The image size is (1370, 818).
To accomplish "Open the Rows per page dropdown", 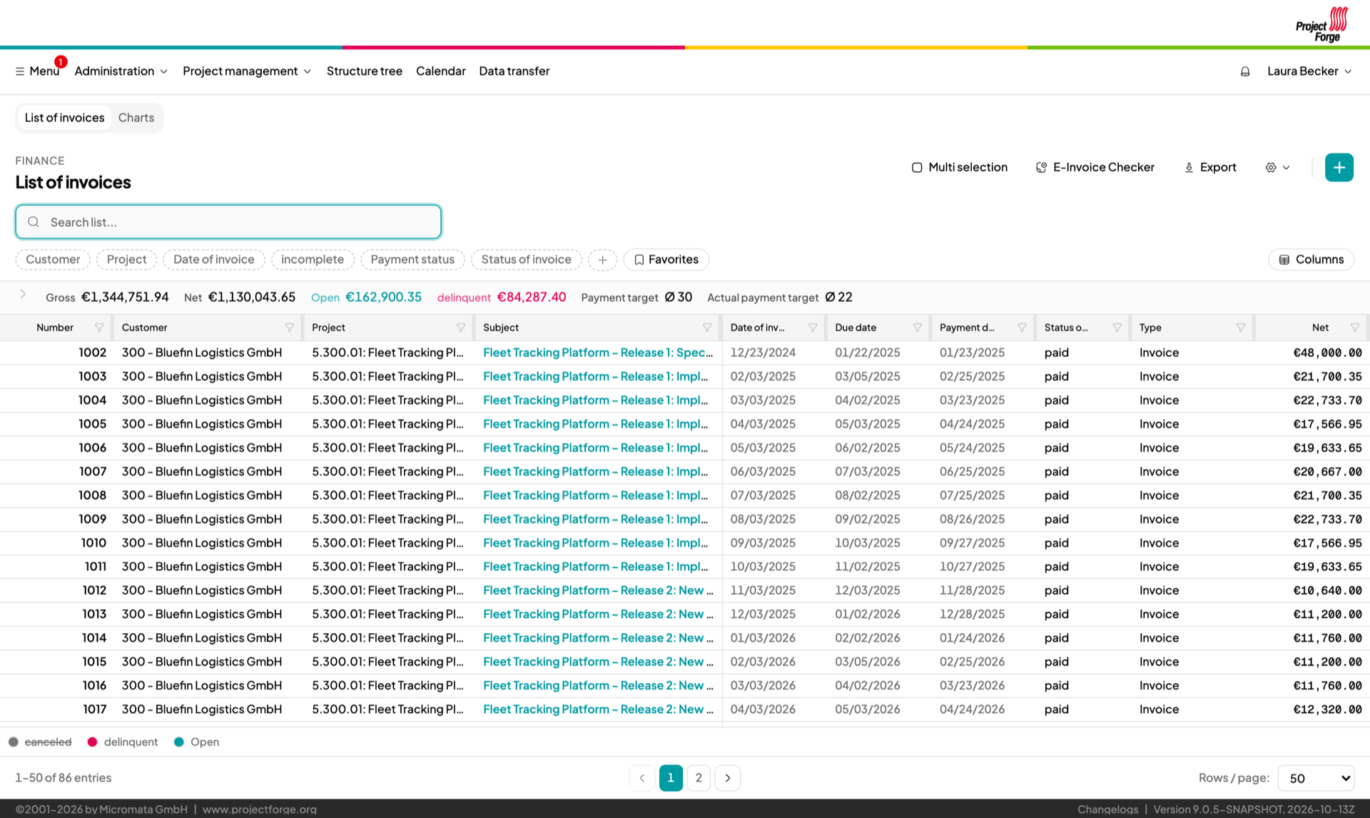I will tap(1316, 778).
